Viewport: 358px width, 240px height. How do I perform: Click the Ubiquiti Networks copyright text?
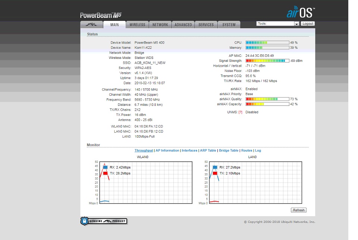pyautogui.click(x=279, y=222)
